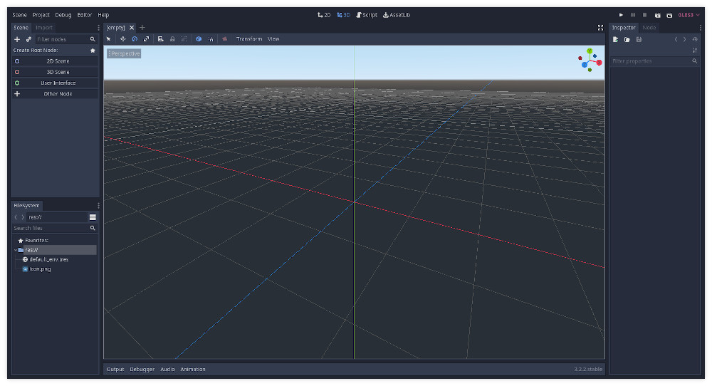Open the GLES3 renderer dropdown

689,15
